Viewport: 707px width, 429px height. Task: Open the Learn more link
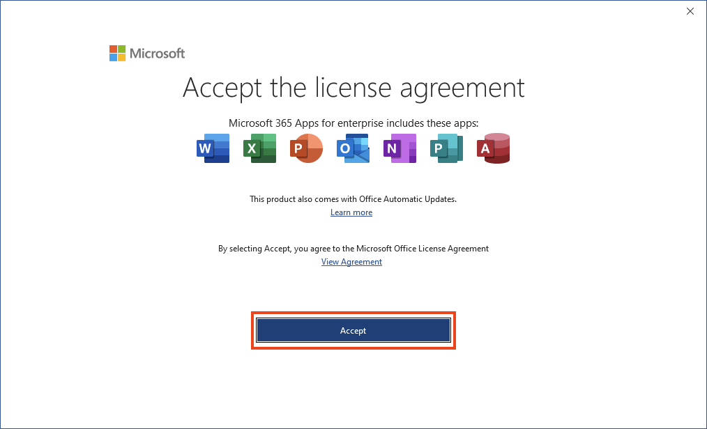click(351, 212)
